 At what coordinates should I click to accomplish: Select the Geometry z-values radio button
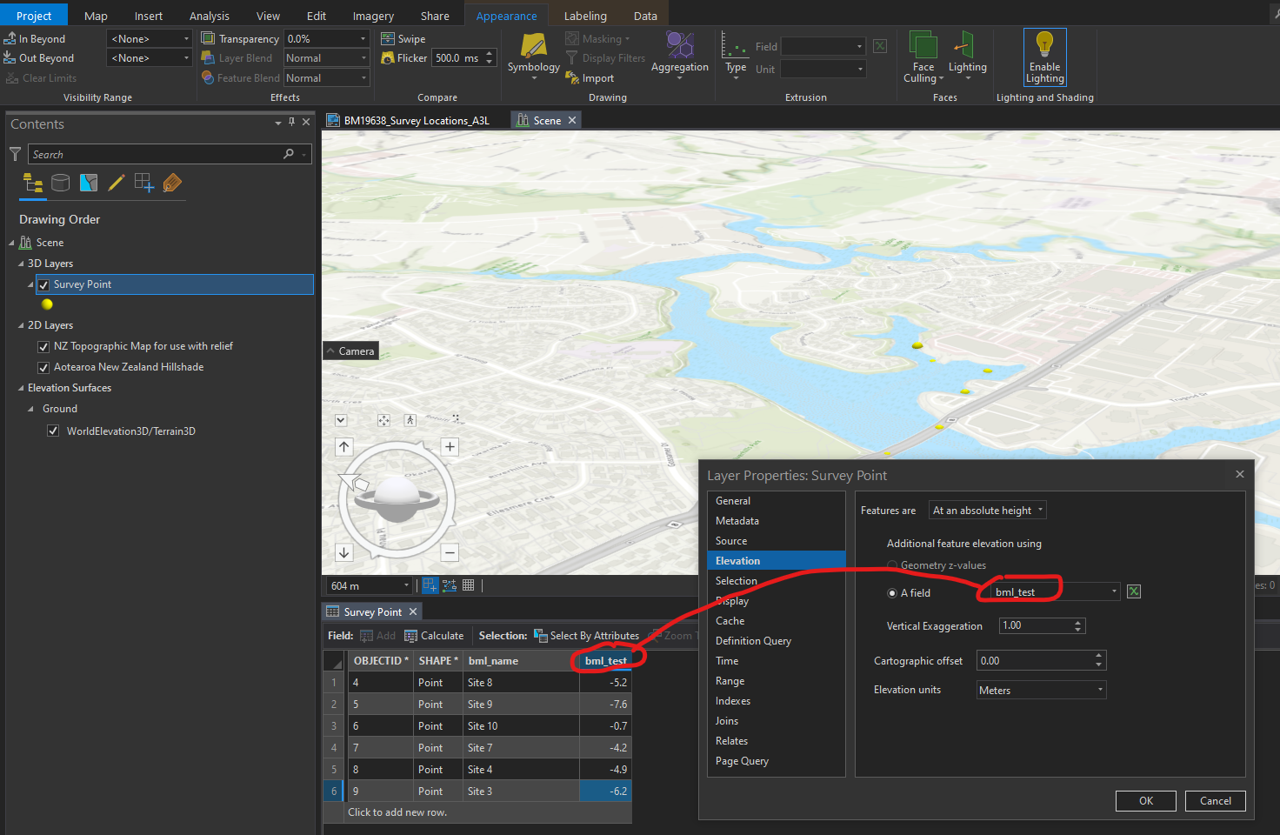[892, 565]
